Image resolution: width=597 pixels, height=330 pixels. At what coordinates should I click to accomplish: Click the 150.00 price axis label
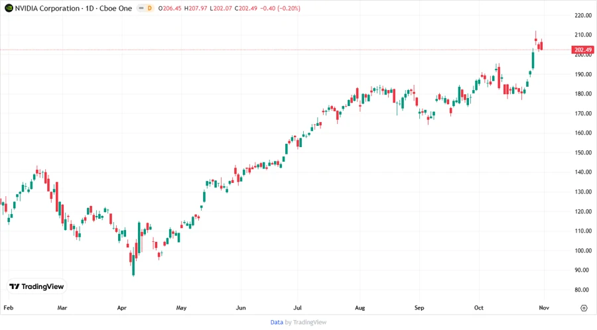tap(583, 152)
